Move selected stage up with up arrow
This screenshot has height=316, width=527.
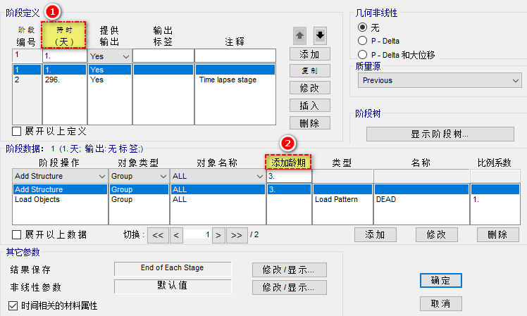click(x=301, y=35)
